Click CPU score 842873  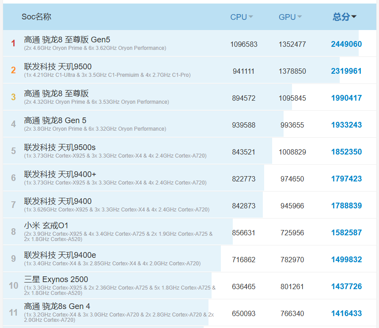pyautogui.click(x=244, y=206)
